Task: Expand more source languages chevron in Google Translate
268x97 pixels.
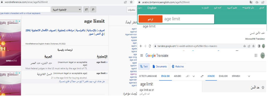Action: [x=194, y=76]
